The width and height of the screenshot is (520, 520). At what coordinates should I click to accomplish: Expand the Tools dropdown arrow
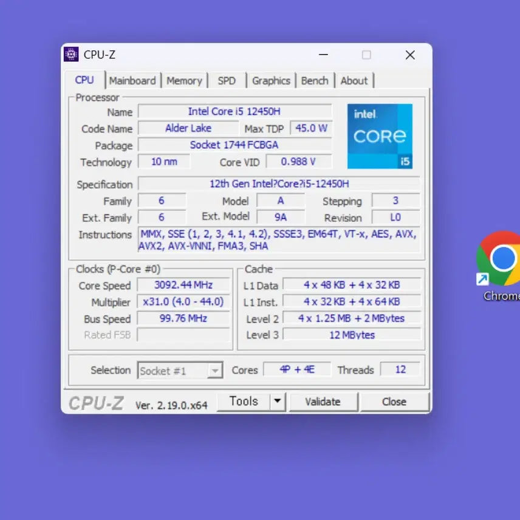(x=278, y=402)
